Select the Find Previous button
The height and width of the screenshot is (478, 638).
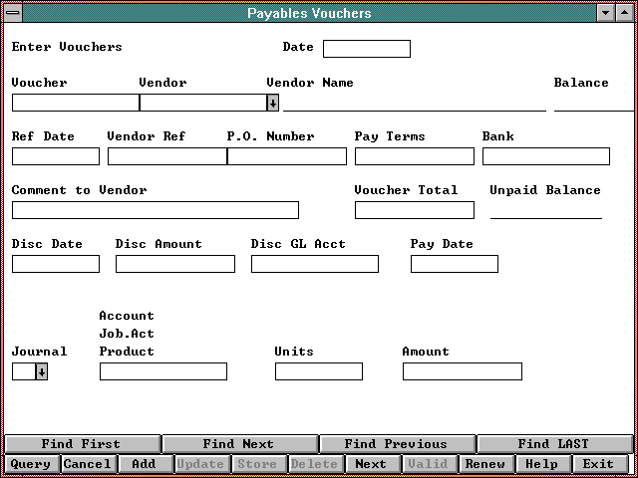click(396, 444)
